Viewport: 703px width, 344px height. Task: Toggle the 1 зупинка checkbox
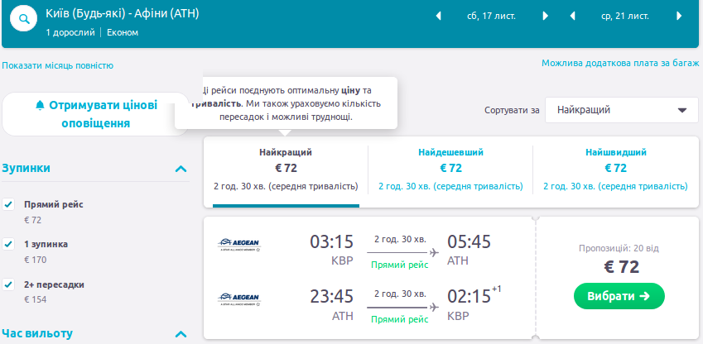click(9, 244)
